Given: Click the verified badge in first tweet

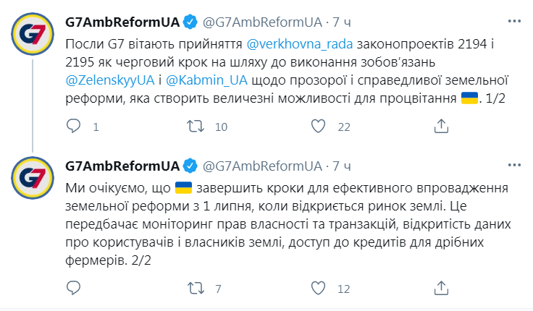Looking at the screenshot, I should [190, 23].
